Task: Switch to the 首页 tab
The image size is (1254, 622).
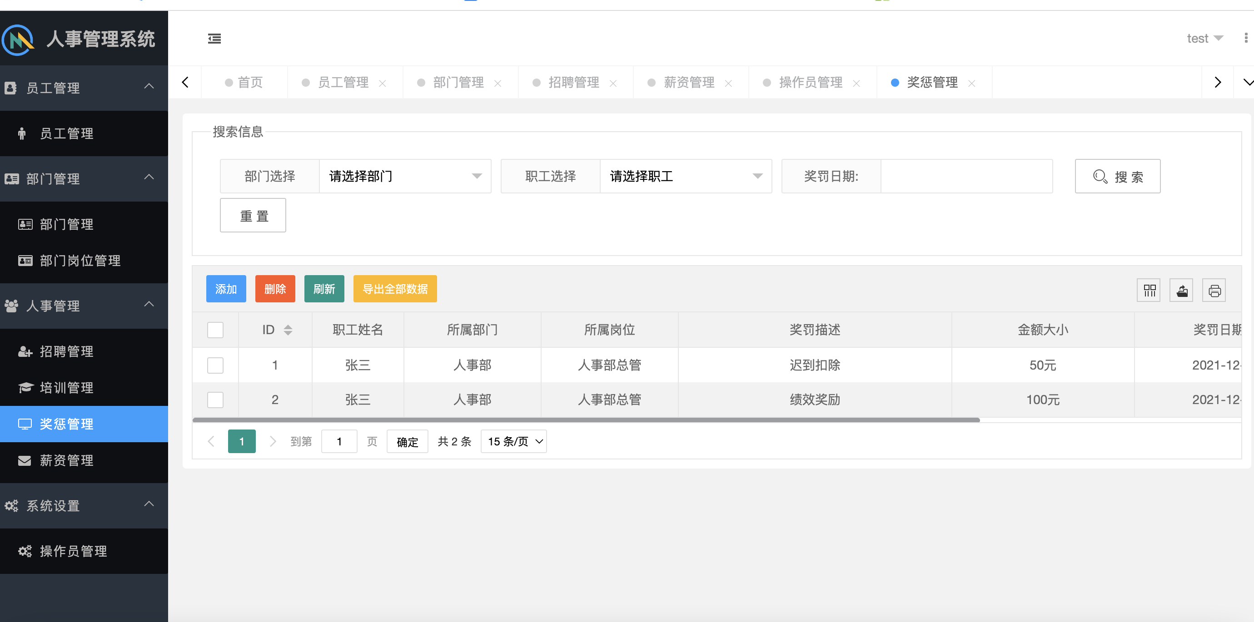Action: (244, 82)
